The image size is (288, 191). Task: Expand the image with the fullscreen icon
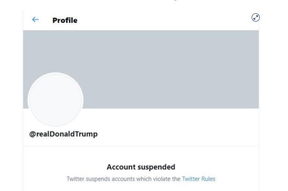(256, 18)
